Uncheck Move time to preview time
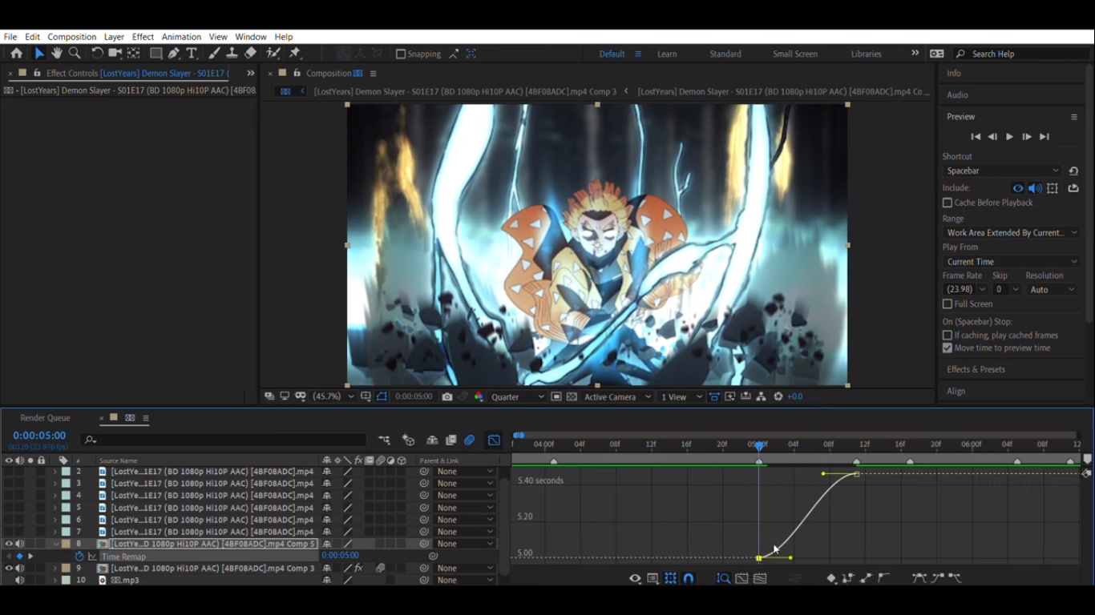Screen dimensions: 1095x615 tap(948, 348)
